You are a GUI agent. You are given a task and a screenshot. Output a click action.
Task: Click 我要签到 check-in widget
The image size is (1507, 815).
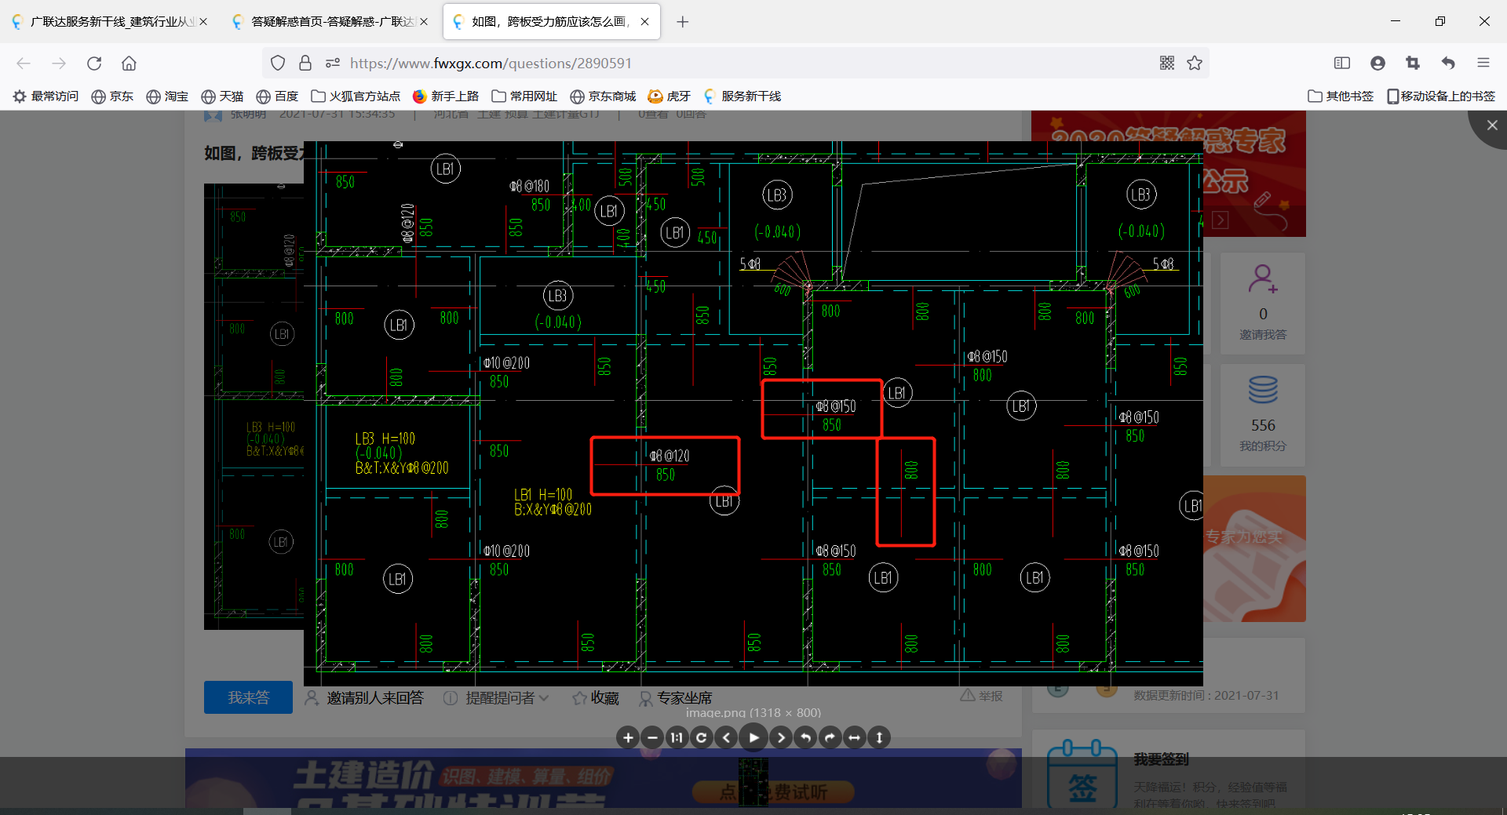(1168, 772)
